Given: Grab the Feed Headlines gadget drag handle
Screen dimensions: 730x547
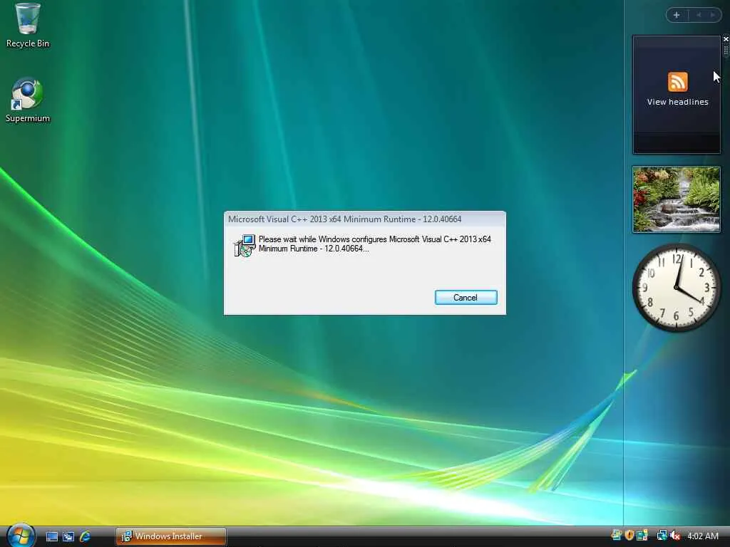Looking at the screenshot, I should coord(725,51).
